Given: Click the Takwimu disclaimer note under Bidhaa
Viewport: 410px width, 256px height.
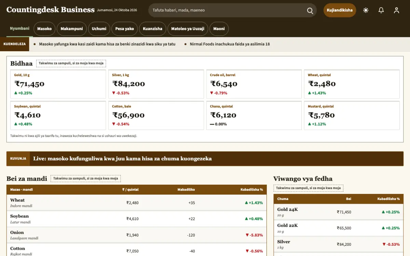Looking at the screenshot, I should click(74, 136).
